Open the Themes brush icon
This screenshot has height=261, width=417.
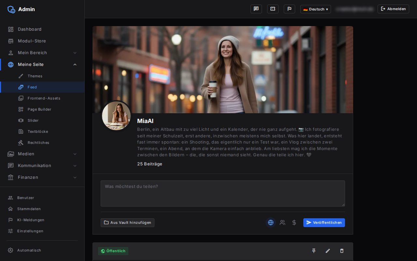click(21, 76)
